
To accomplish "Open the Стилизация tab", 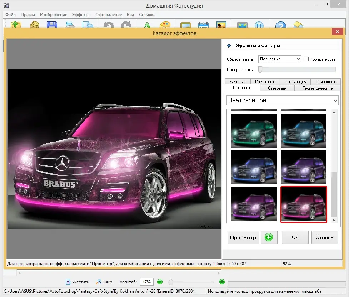I will pos(295,82).
